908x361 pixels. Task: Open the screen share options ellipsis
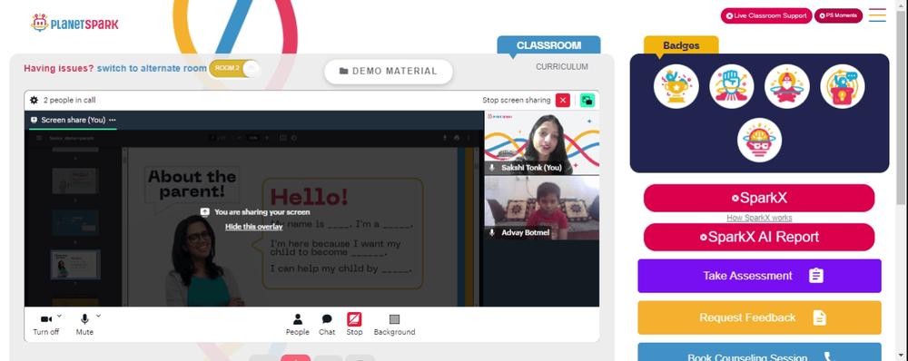click(113, 120)
